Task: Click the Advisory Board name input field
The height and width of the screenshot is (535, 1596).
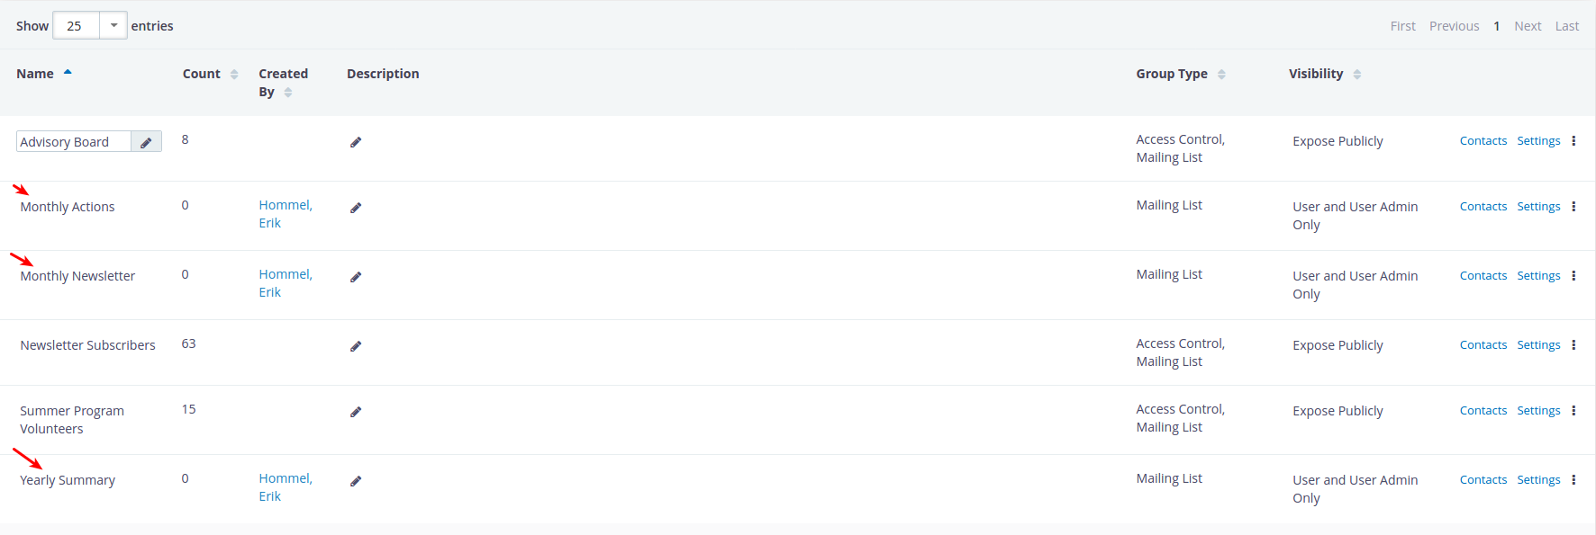Action: point(74,142)
